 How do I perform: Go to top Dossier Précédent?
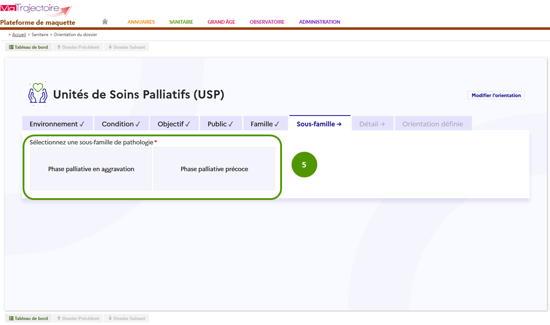click(x=78, y=47)
